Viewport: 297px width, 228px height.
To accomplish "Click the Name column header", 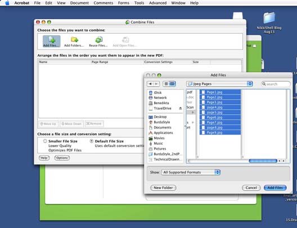I will [65, 62].
